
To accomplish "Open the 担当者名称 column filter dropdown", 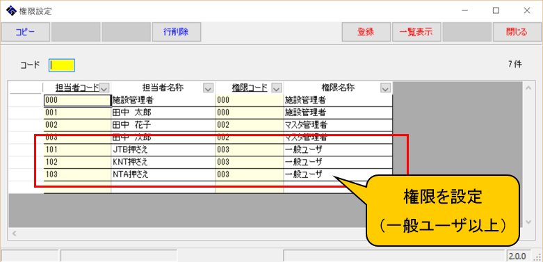I will (x=209, y=88).
